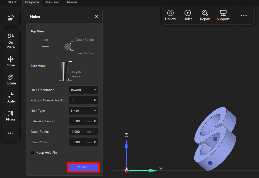Image resolution: width=259 pixels, height=178 pixels.
Task: Open file using the folder icon
Action: [11, 18]
